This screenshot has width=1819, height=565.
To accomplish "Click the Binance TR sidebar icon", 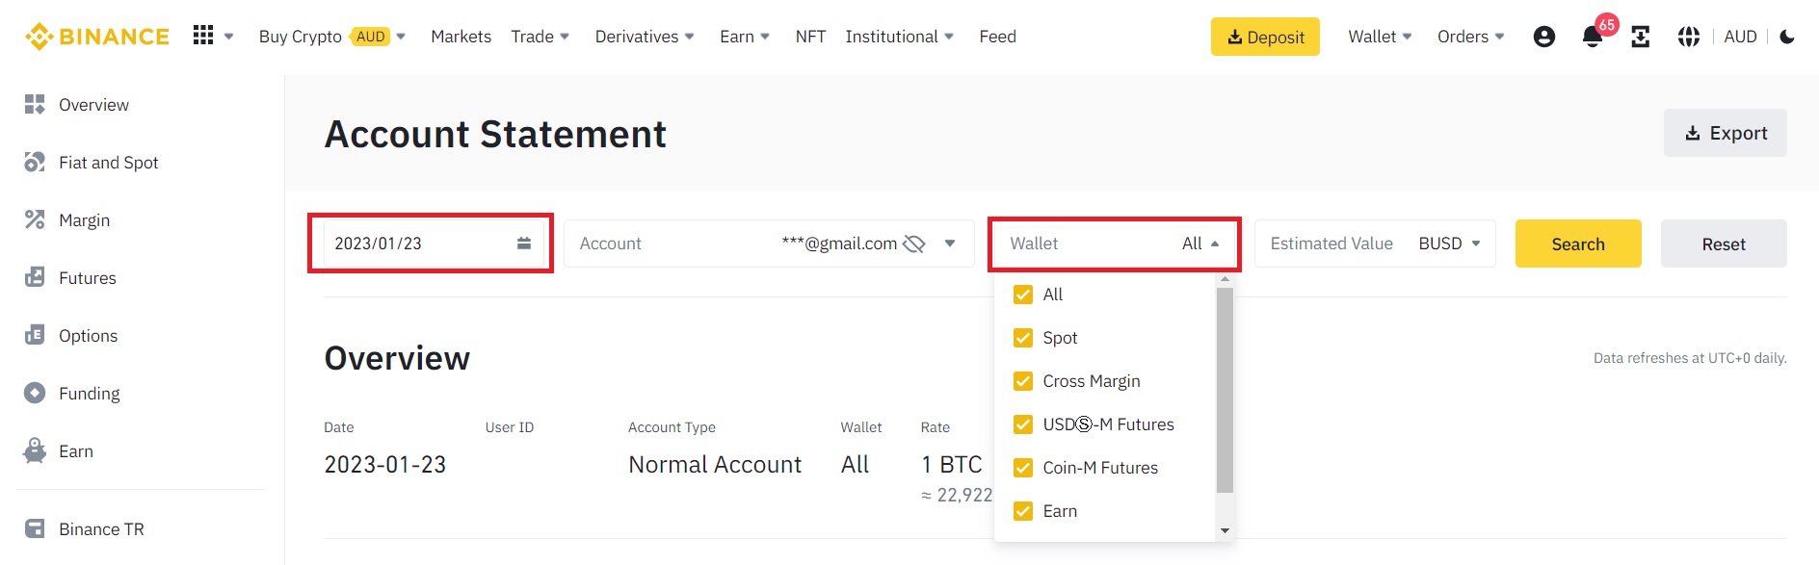I will [35, 528].
